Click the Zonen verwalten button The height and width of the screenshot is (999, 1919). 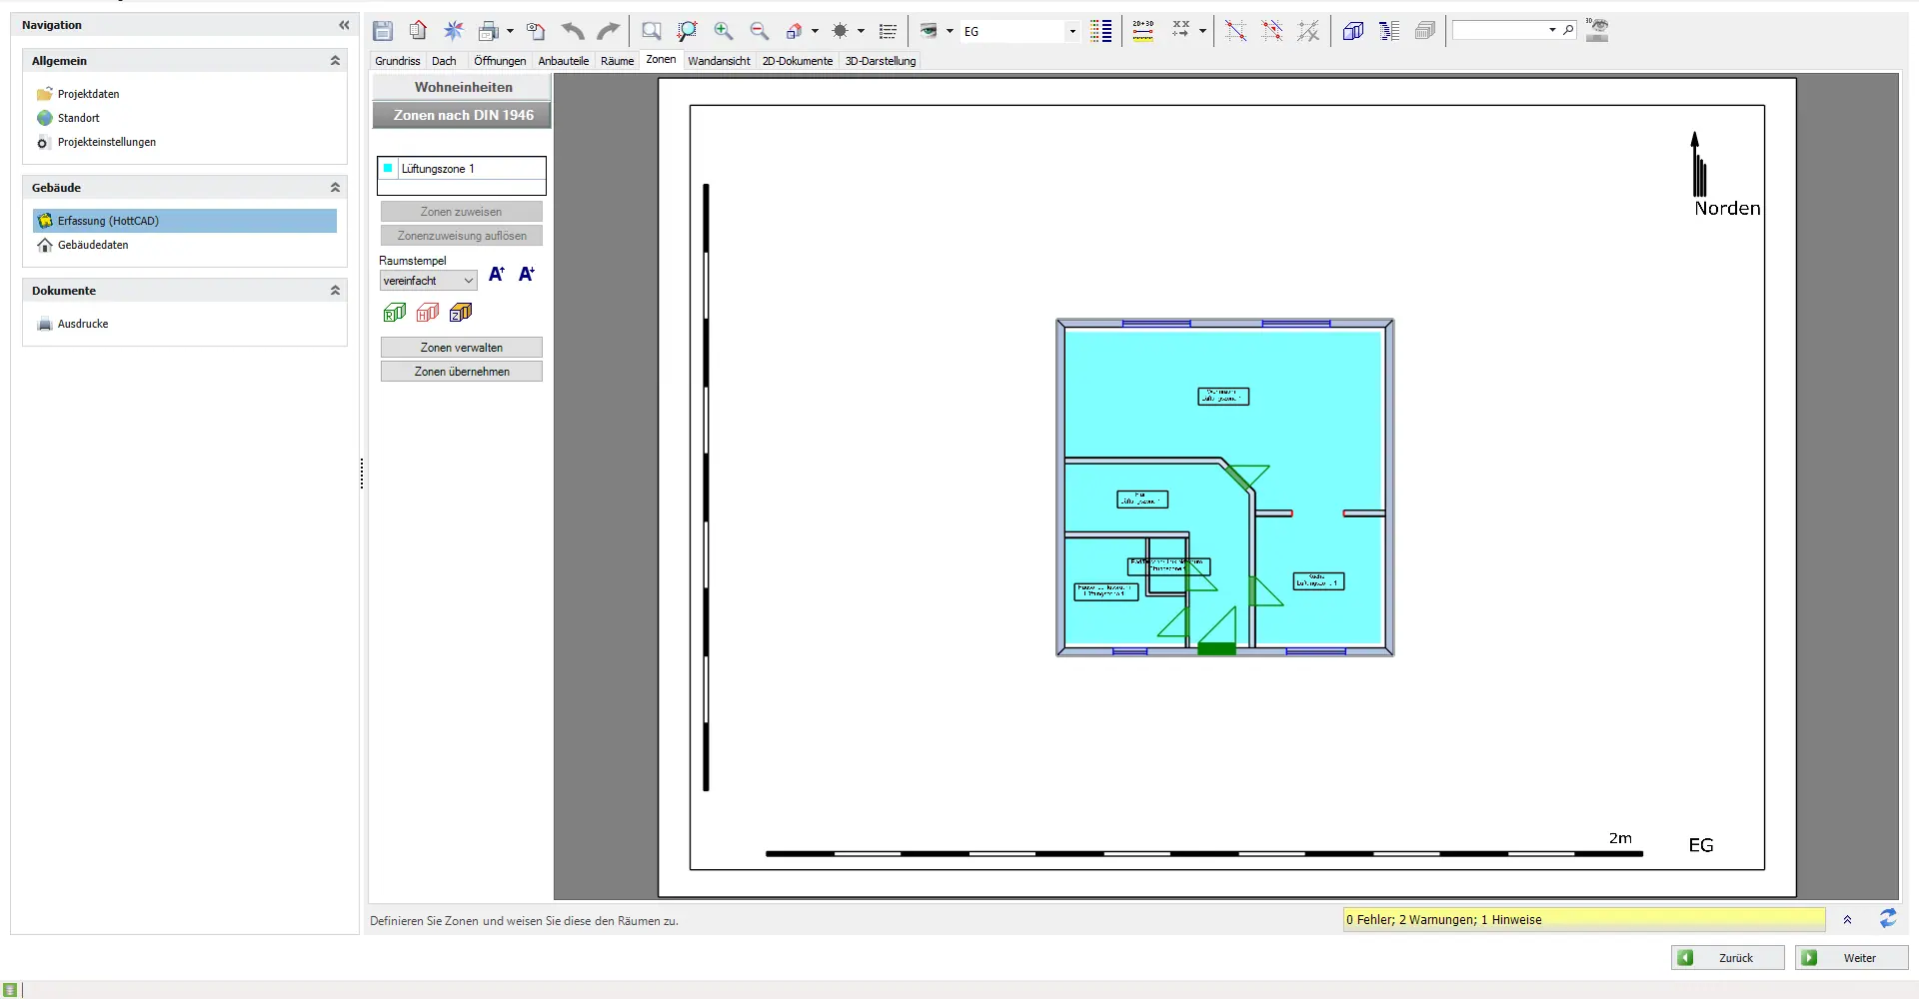coord(461,348)
